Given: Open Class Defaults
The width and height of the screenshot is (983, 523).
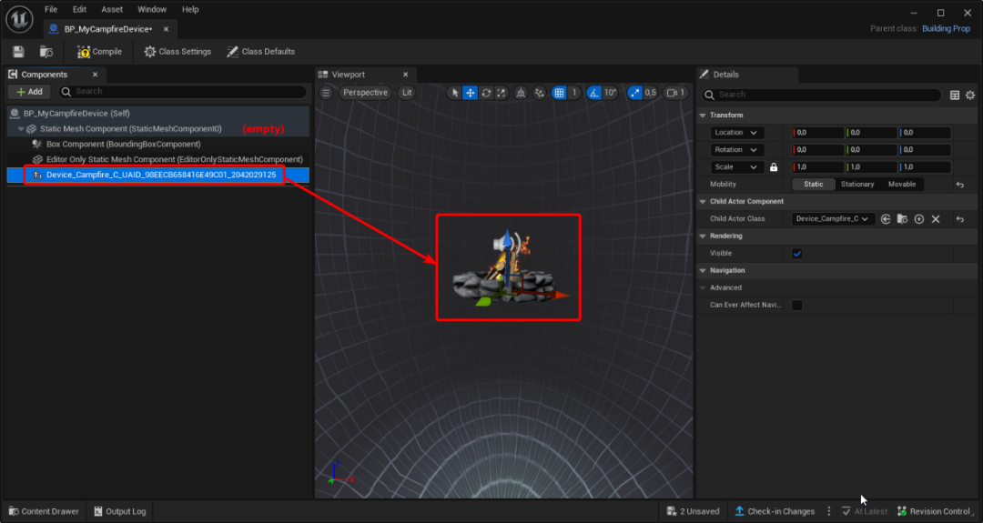Looking at the screenshot, I should pos(261,52).
